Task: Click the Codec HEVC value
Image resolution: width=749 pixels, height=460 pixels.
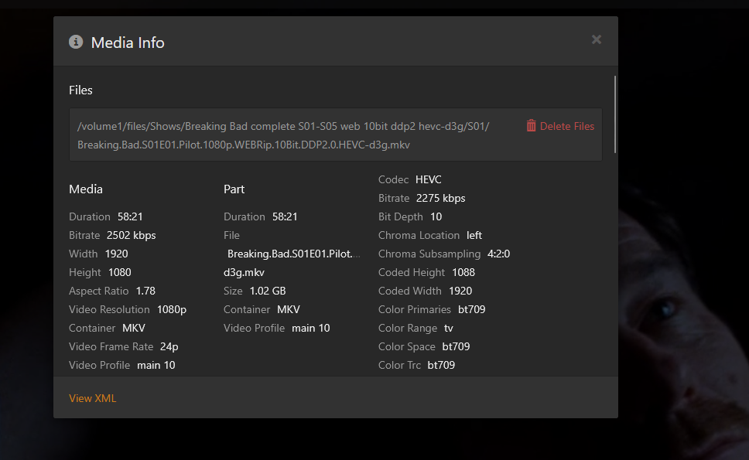Action: (x=428, y=179)
